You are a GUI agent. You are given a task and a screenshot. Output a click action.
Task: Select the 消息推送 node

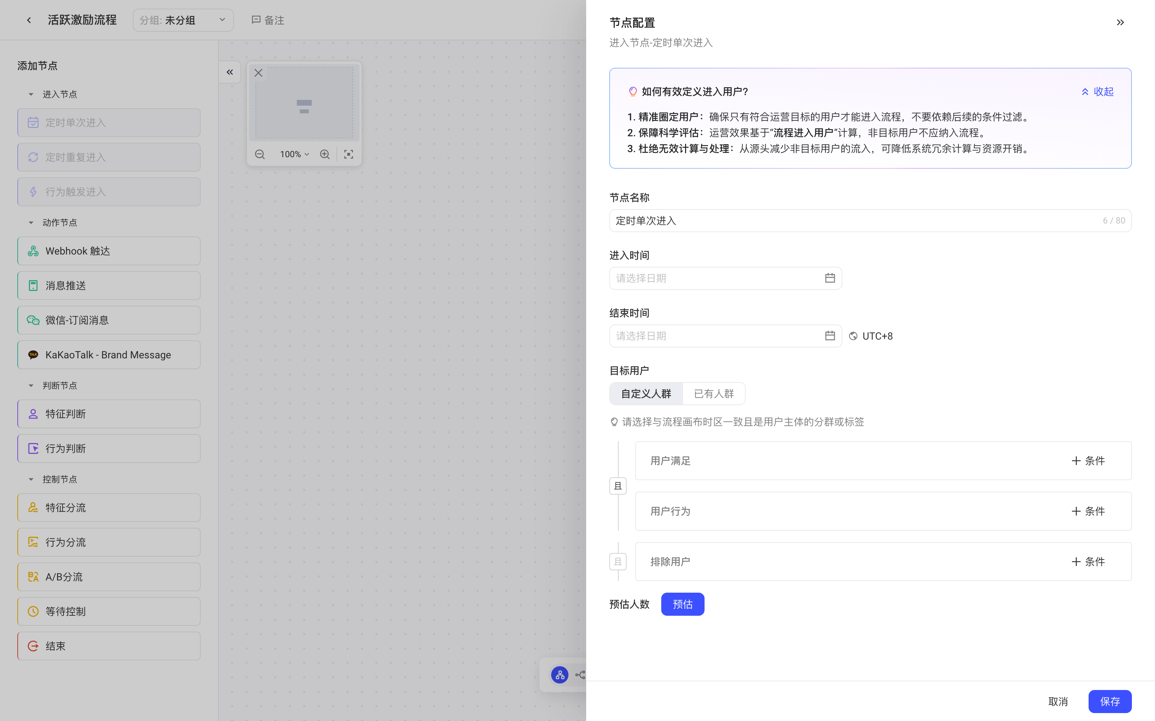[109, 286]
